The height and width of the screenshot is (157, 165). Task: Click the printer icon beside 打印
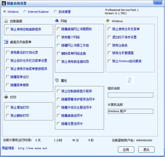pos(6,97)
